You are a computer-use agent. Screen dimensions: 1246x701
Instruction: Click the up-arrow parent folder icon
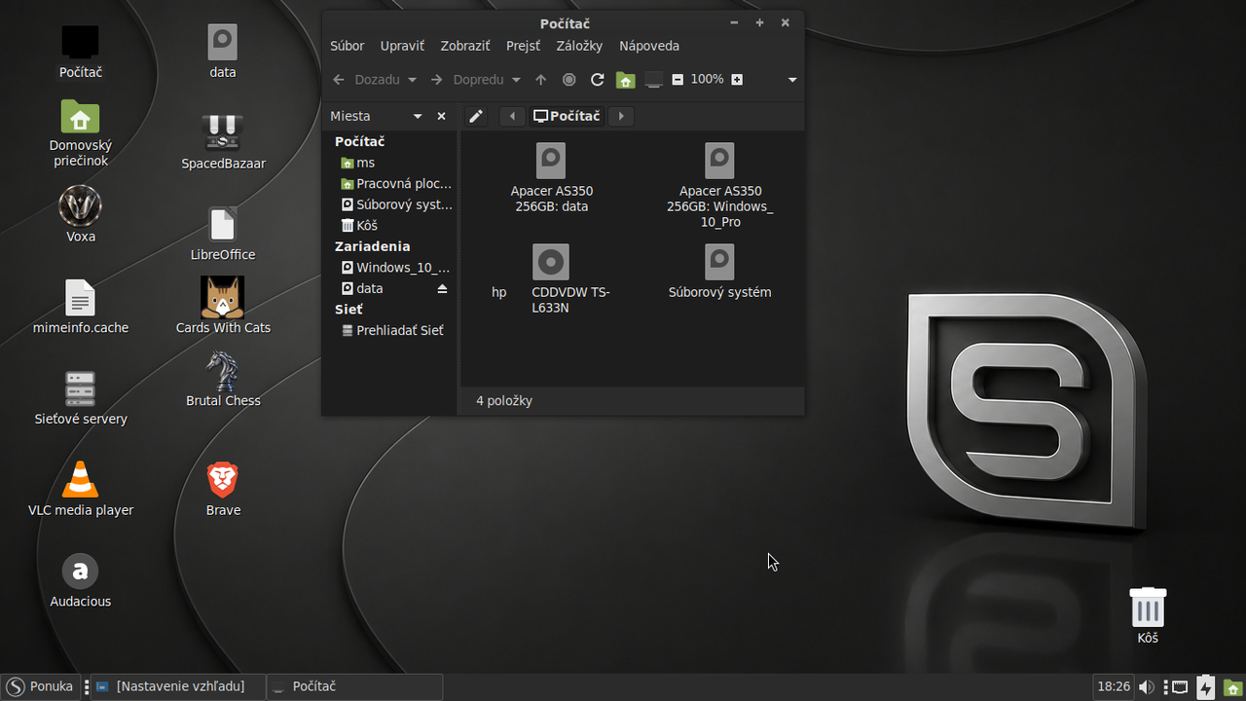pos(541,80)
